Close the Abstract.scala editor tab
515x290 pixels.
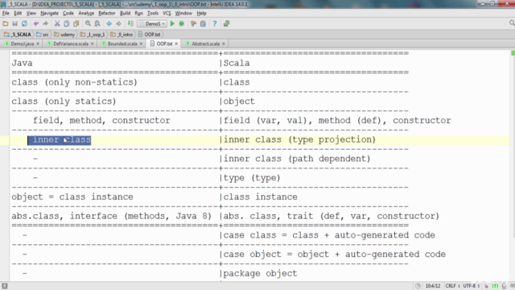[224, 43]
